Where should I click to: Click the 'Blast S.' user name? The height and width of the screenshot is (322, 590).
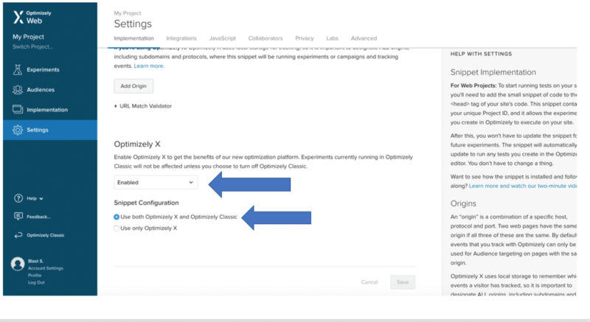(35, 261)
